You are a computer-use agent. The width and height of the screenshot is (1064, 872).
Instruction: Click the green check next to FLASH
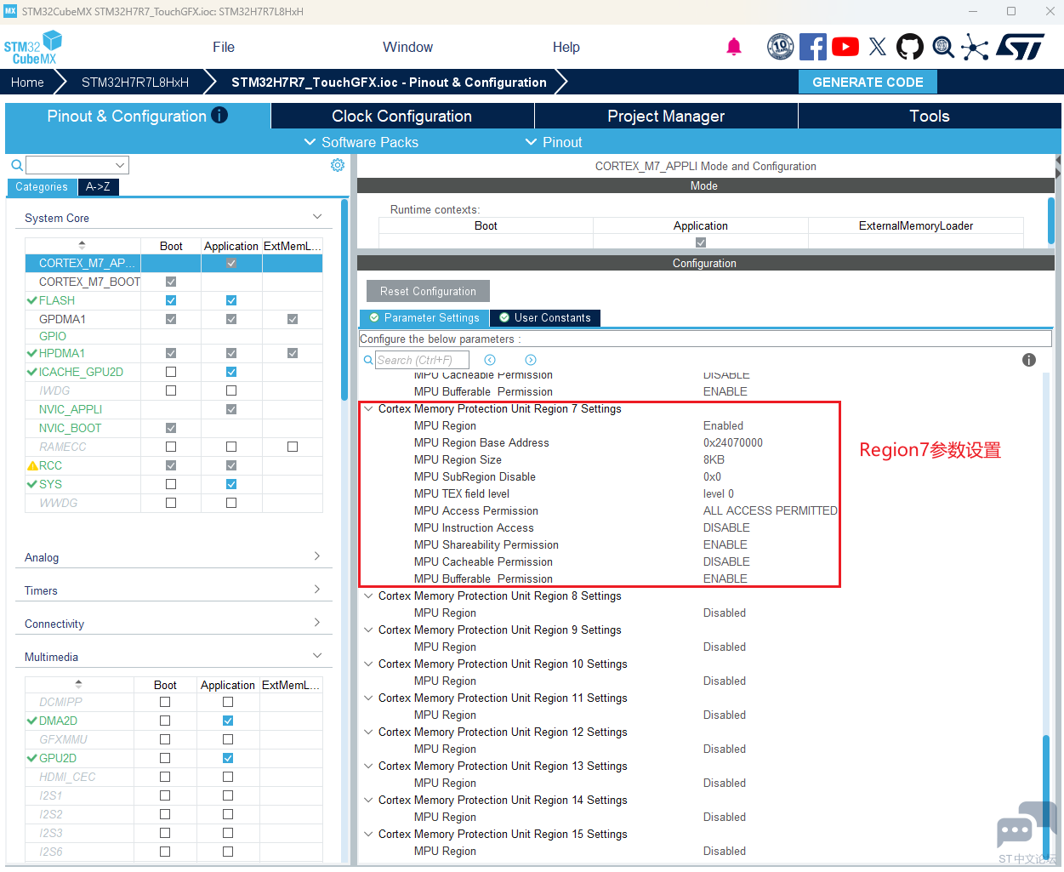pyautogui.click(x=32, y=300)
